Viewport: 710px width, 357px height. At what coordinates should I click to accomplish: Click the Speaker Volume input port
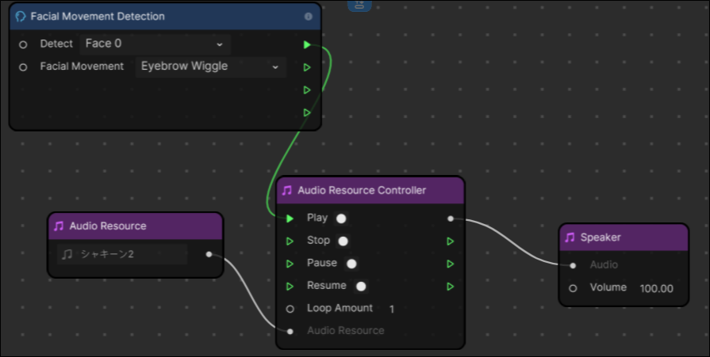[573, 288]
